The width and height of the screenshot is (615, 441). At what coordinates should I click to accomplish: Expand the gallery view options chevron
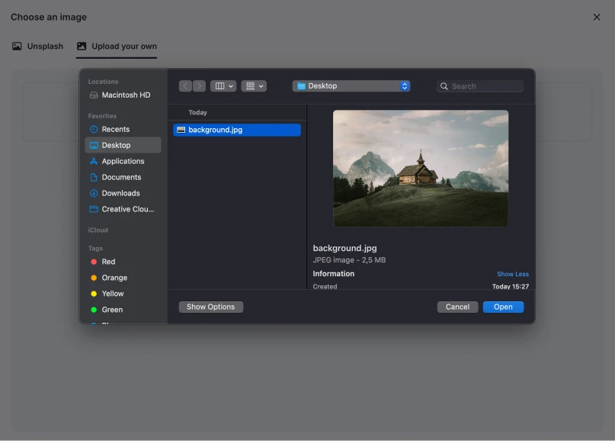pos(261,85)
